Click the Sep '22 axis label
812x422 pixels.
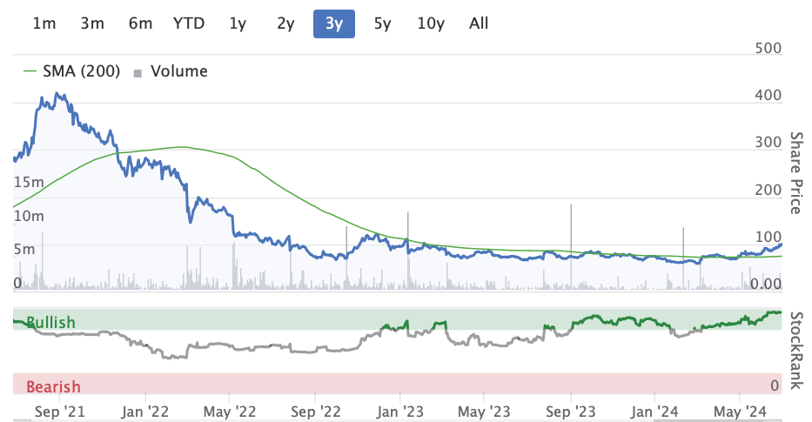[x=315, y=412]
